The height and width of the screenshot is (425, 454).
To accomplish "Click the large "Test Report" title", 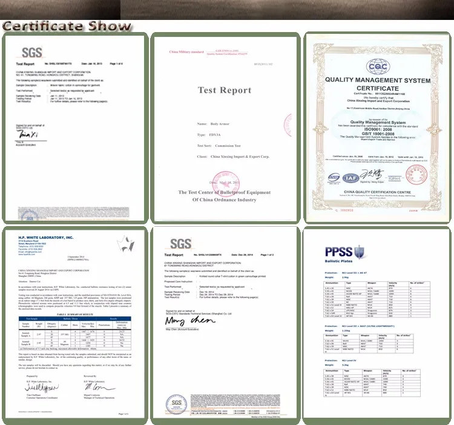I will click(225, 90).
